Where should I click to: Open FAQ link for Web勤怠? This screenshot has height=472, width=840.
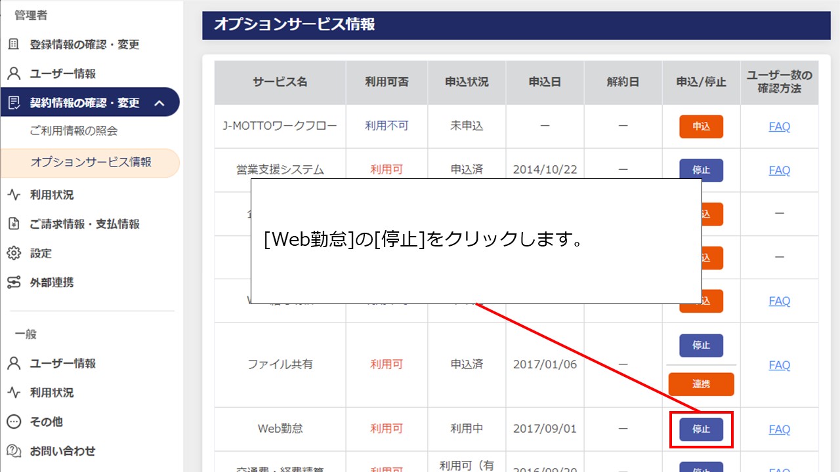tap(780, 429)
